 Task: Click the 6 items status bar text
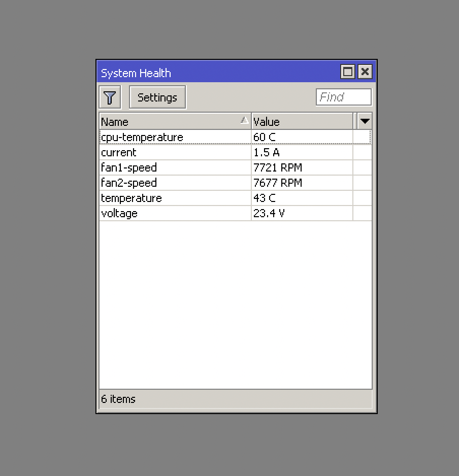(x=118, y=399)
